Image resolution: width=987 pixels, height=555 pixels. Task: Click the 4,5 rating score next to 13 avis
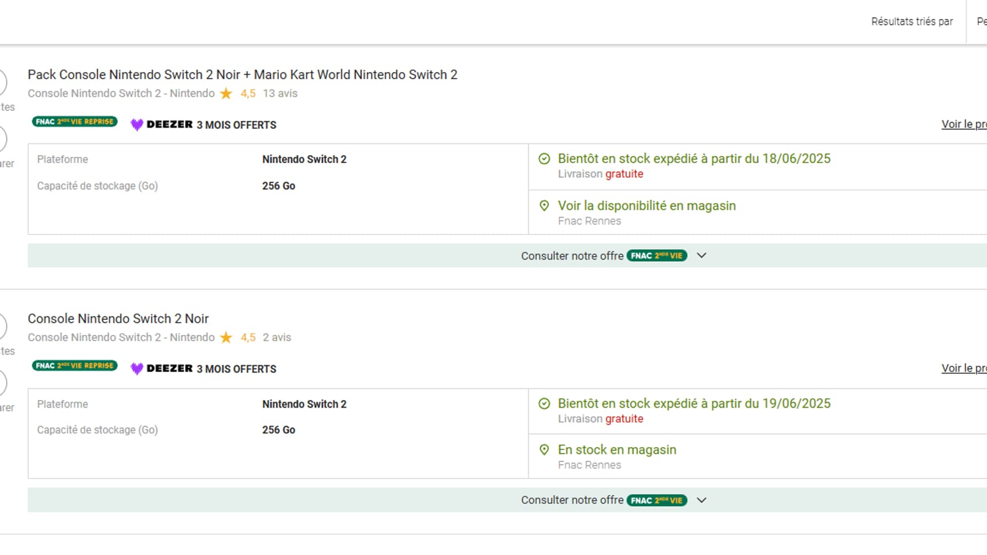[248, 93]
